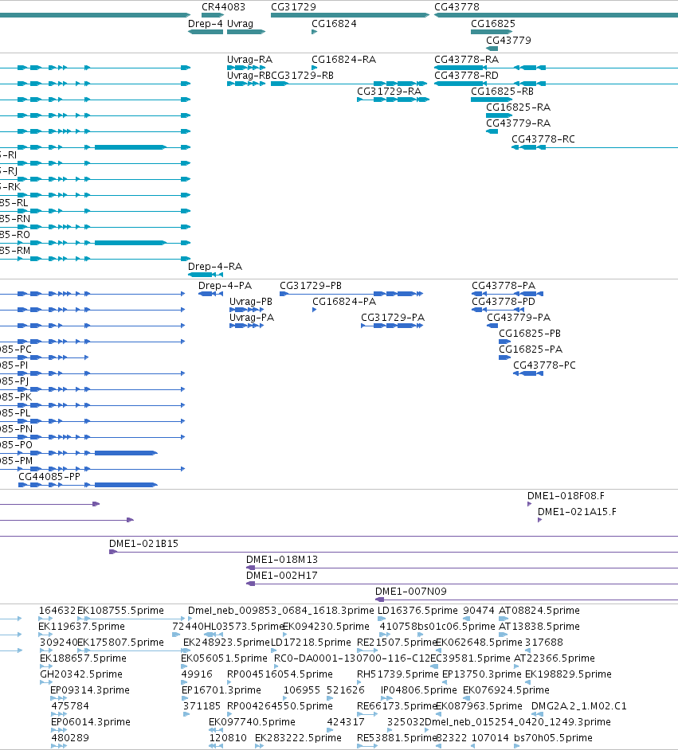This screenshot has width=678, height=750.
Task: Click the EK119637.5prime EST label
Action: click(x=81, y=627)
